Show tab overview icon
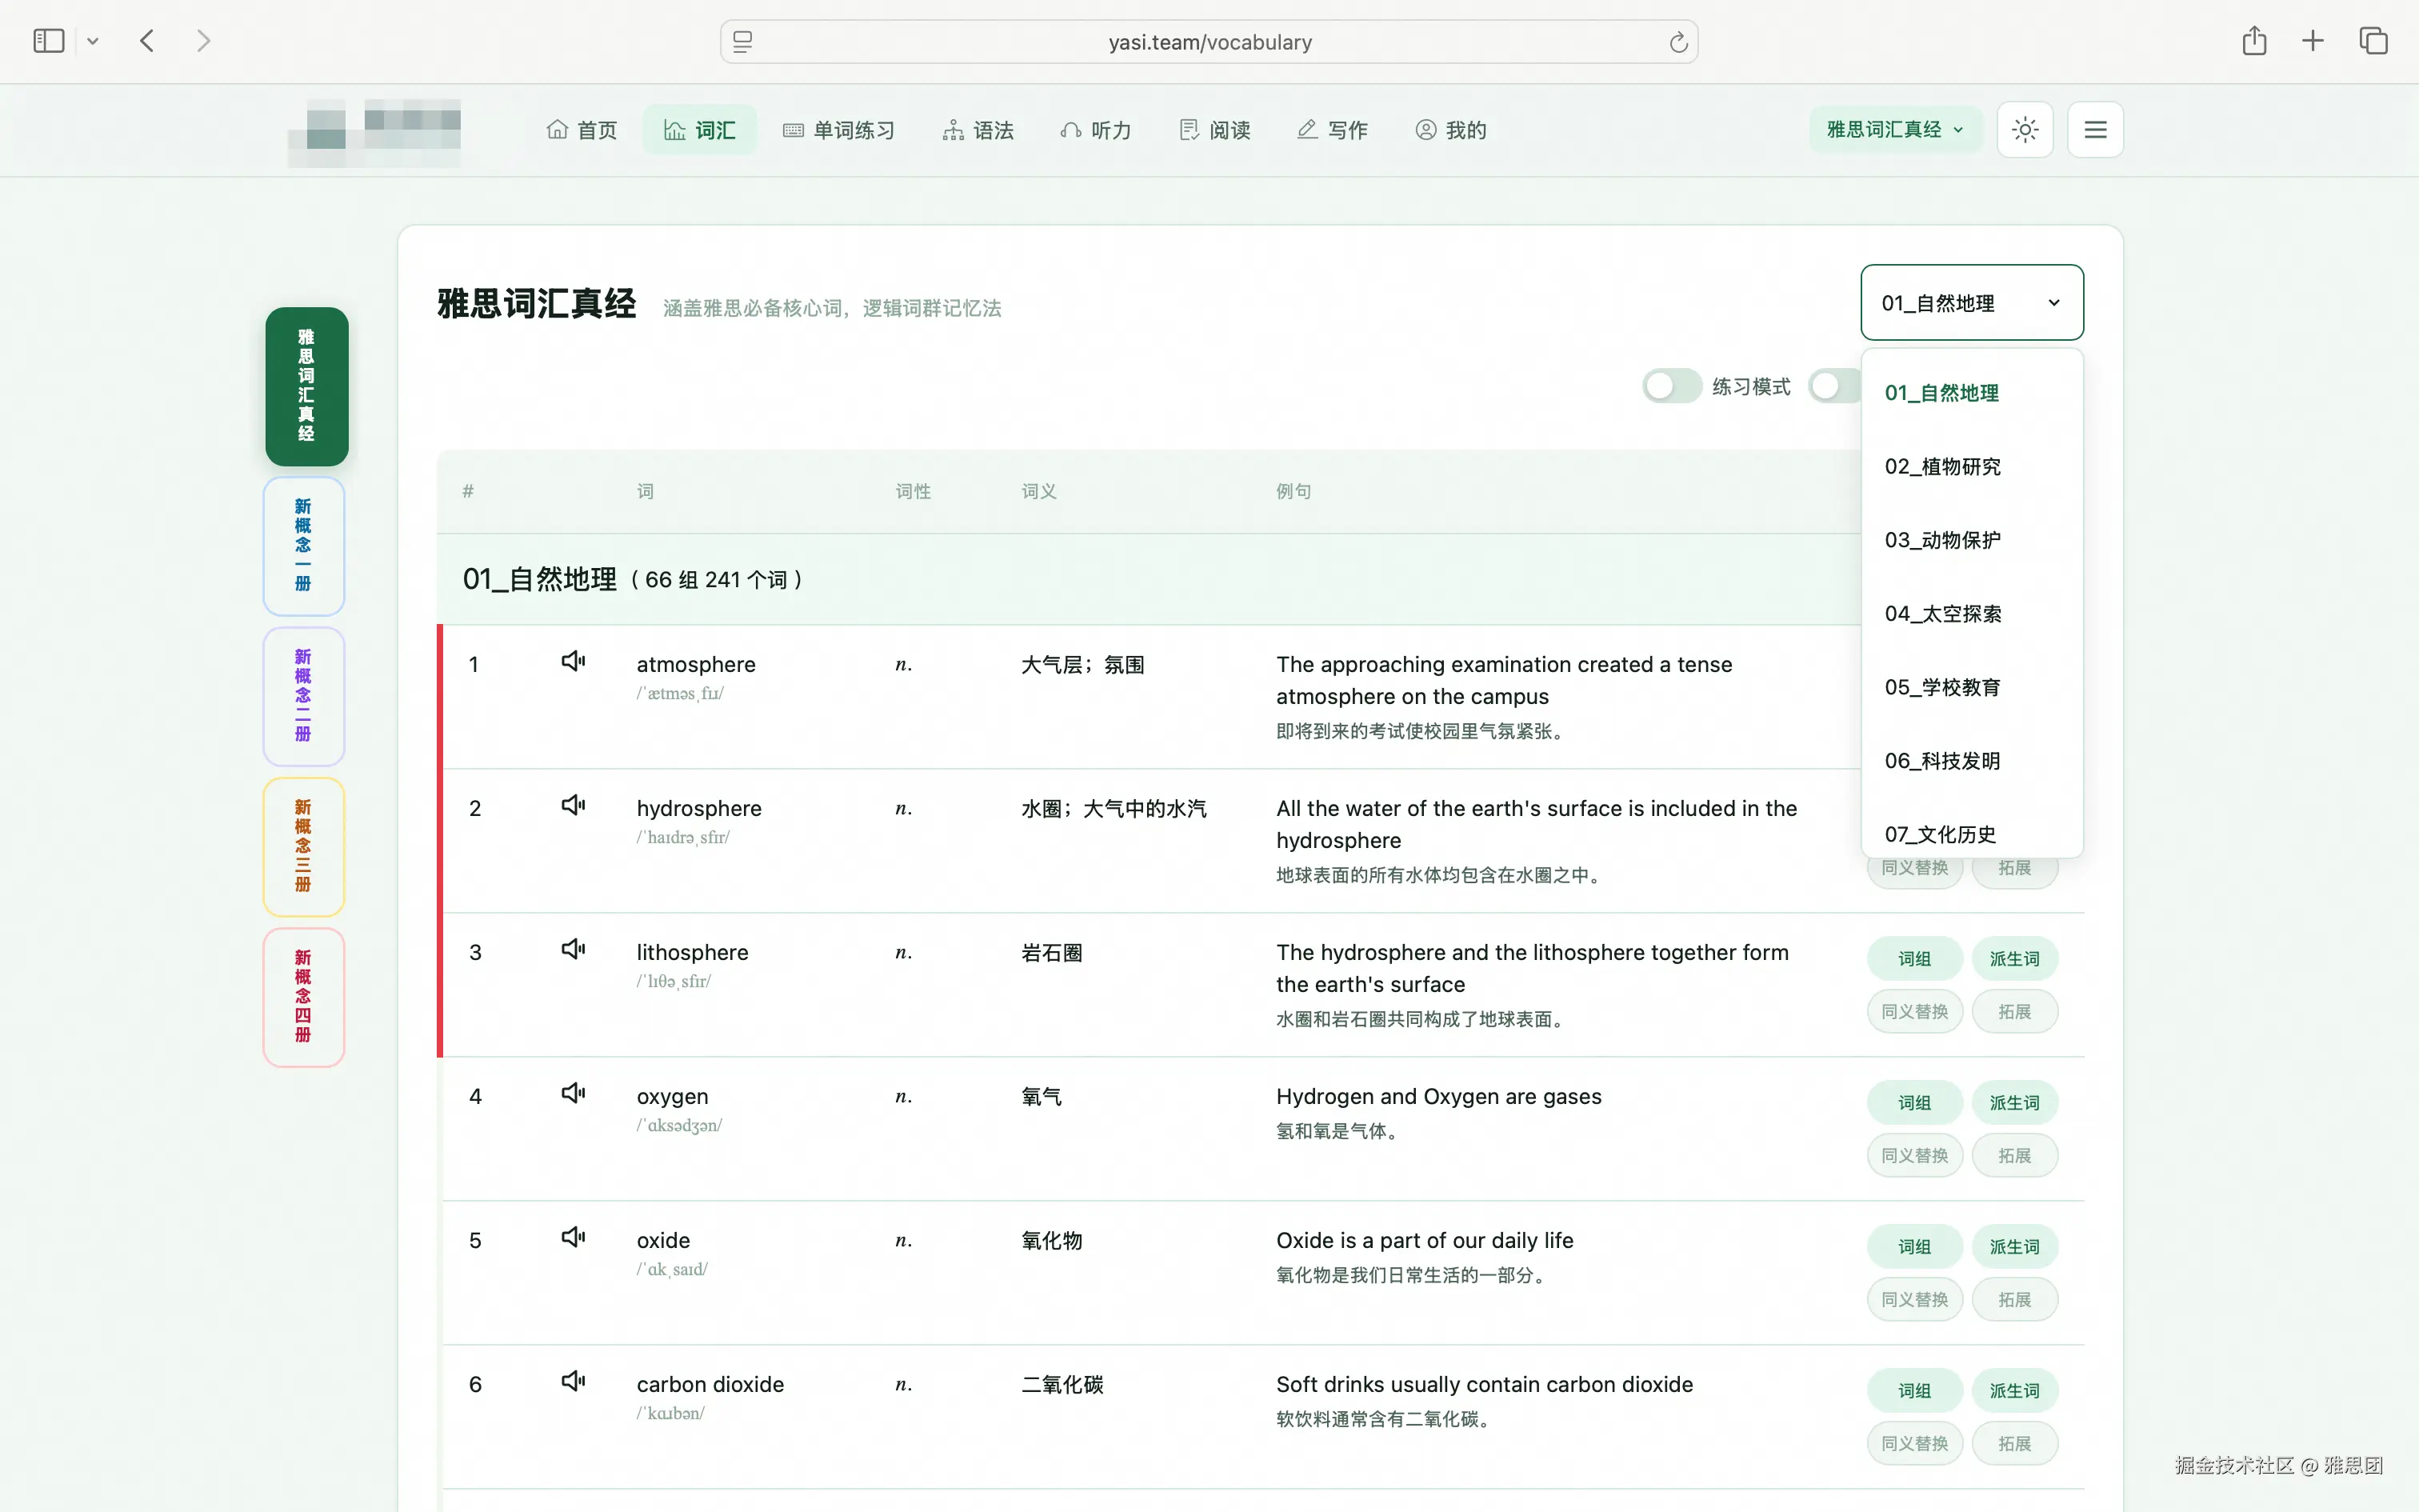 point(2373,41)
